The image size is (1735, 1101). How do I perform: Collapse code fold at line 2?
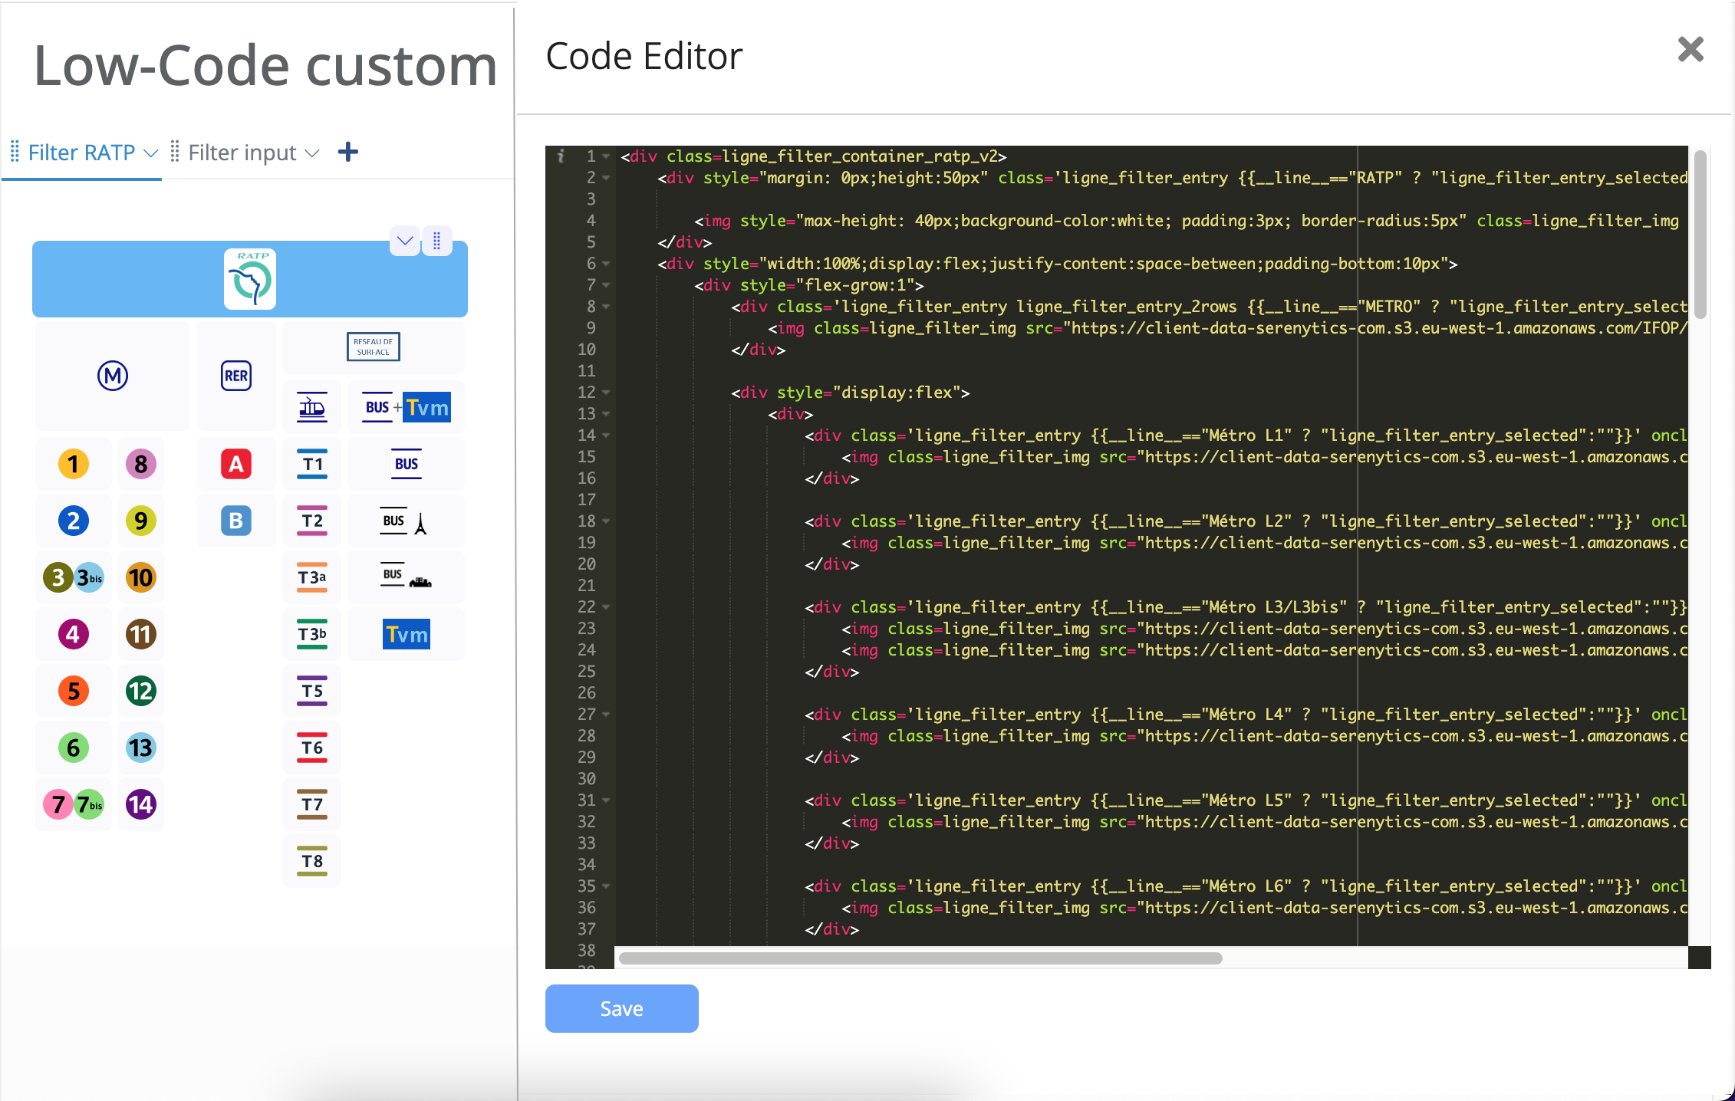tap(606, 177)
